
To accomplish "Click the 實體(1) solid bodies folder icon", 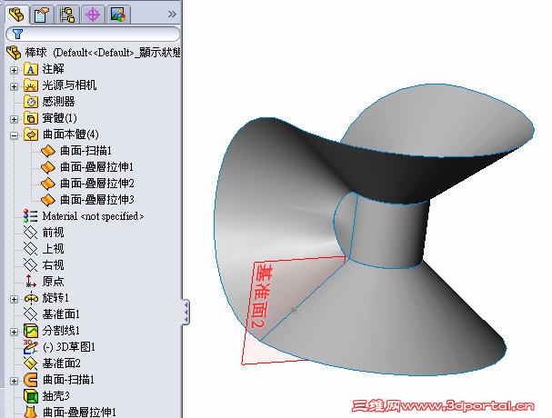I will tap(31, 118).
